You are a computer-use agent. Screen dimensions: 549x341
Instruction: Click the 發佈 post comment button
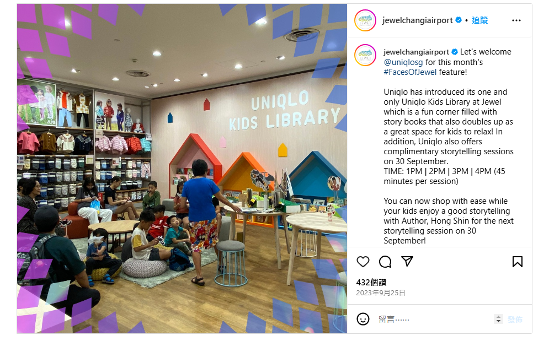click(x=515, y=320)
